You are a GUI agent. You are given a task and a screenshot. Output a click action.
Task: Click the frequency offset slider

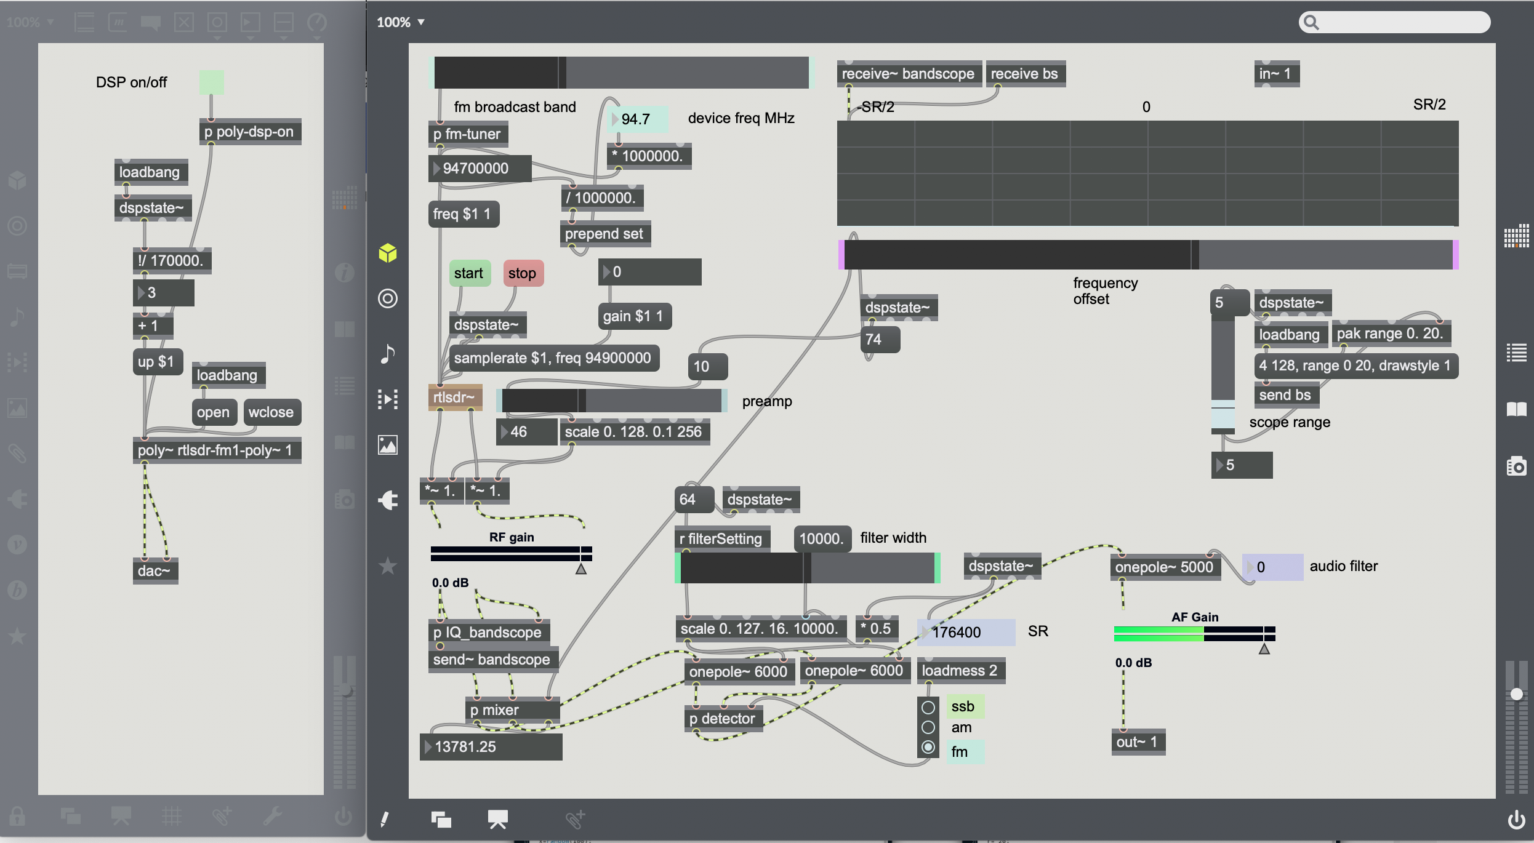pyautogui.click(x=1148, y=255)
